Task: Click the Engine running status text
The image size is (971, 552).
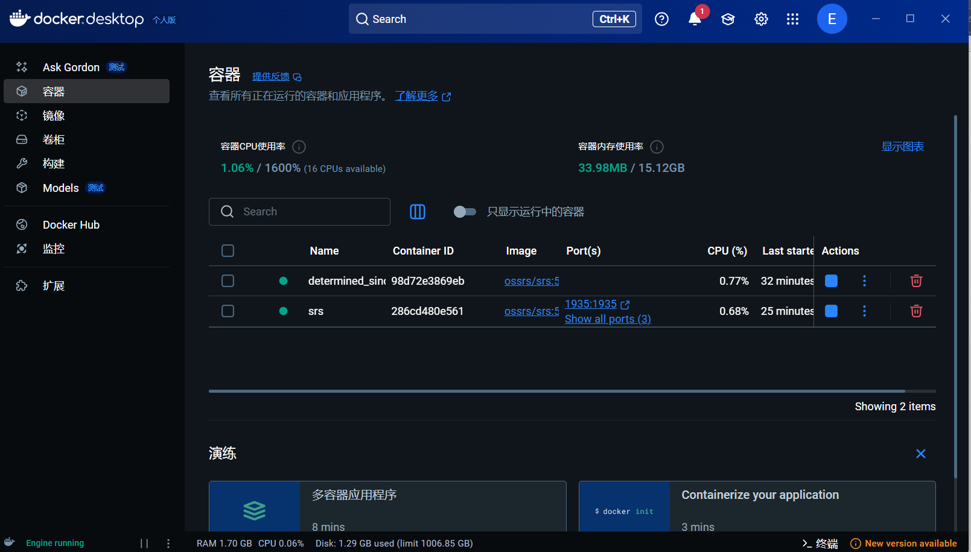Action: (55, 543)
